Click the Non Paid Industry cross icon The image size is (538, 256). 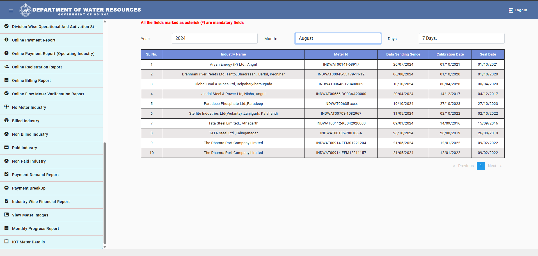[x=6, y=161]
